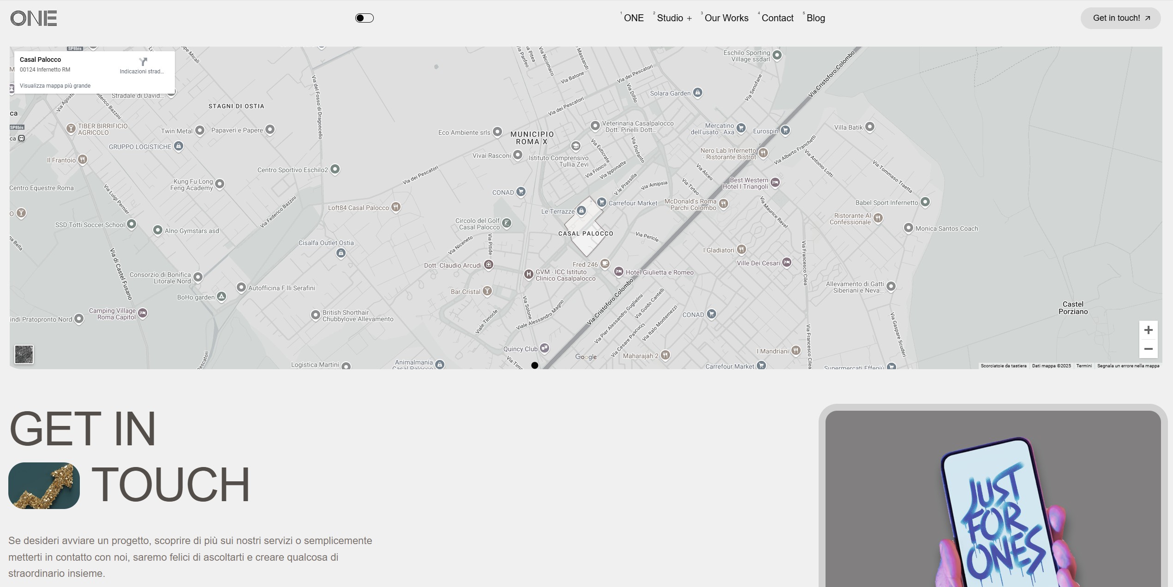Select the Alno Gymstars asd pin

(x=158, y=230)
